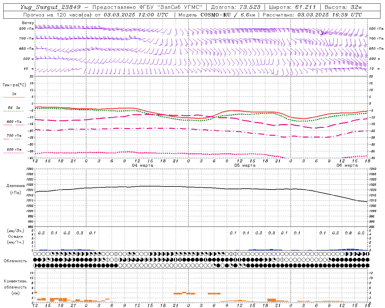Image resolution: width=385 pixels, height=308 pixels.
Task: Click the 500 м wind level label on left
Action: click(x=29, y=59)
